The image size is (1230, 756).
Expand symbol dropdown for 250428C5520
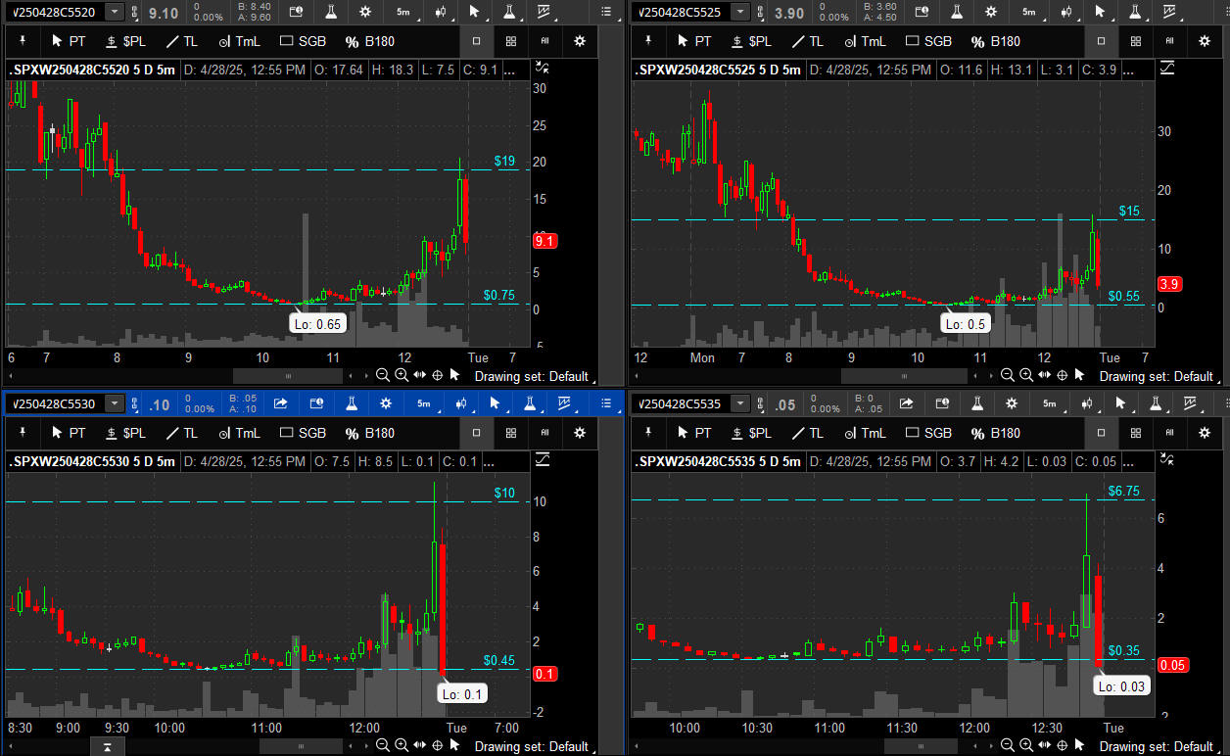(115, 12)
